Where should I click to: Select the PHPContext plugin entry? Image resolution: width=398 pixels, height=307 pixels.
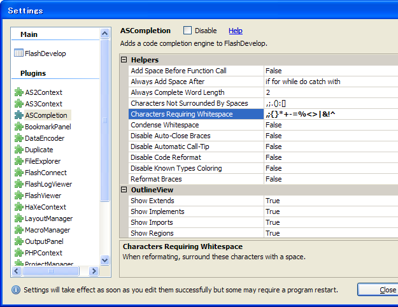(43, 253)
